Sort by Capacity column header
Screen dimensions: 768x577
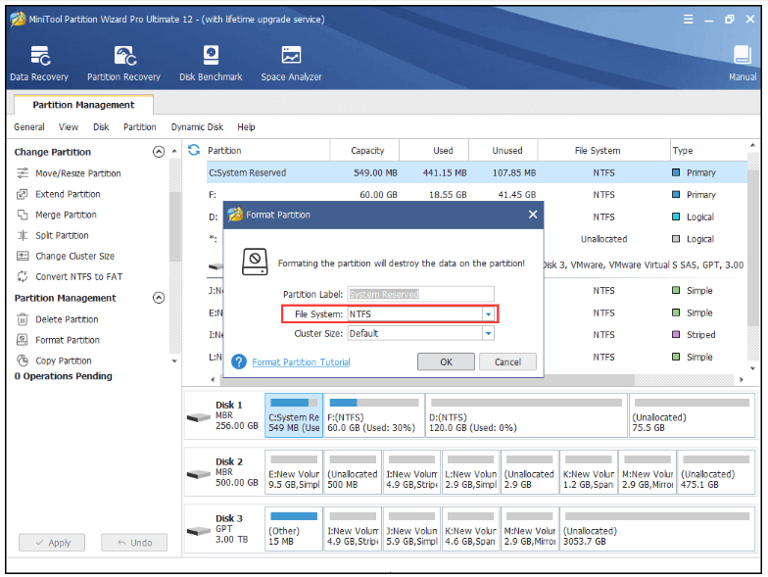[364, 151]
